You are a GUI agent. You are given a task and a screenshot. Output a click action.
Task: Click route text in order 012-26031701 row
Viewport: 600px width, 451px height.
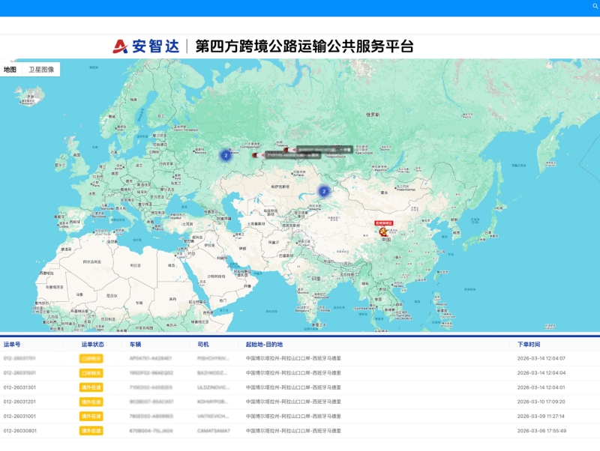(x=293, y=359)
